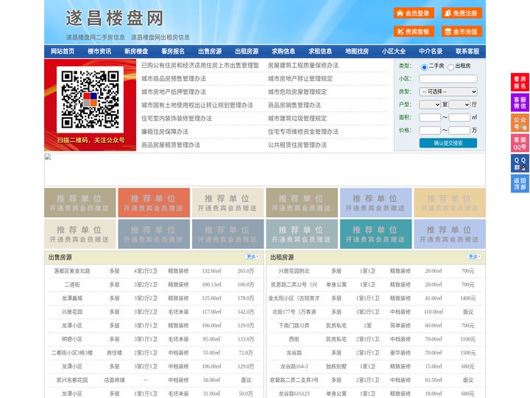Click the 返回顶部 back-to-top sidebar icon

point(520,184)
